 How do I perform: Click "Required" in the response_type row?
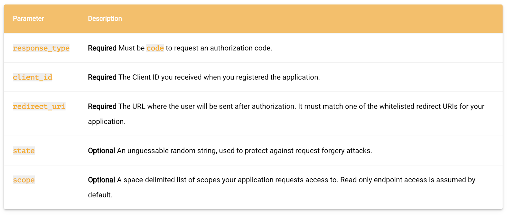(102, 48)
